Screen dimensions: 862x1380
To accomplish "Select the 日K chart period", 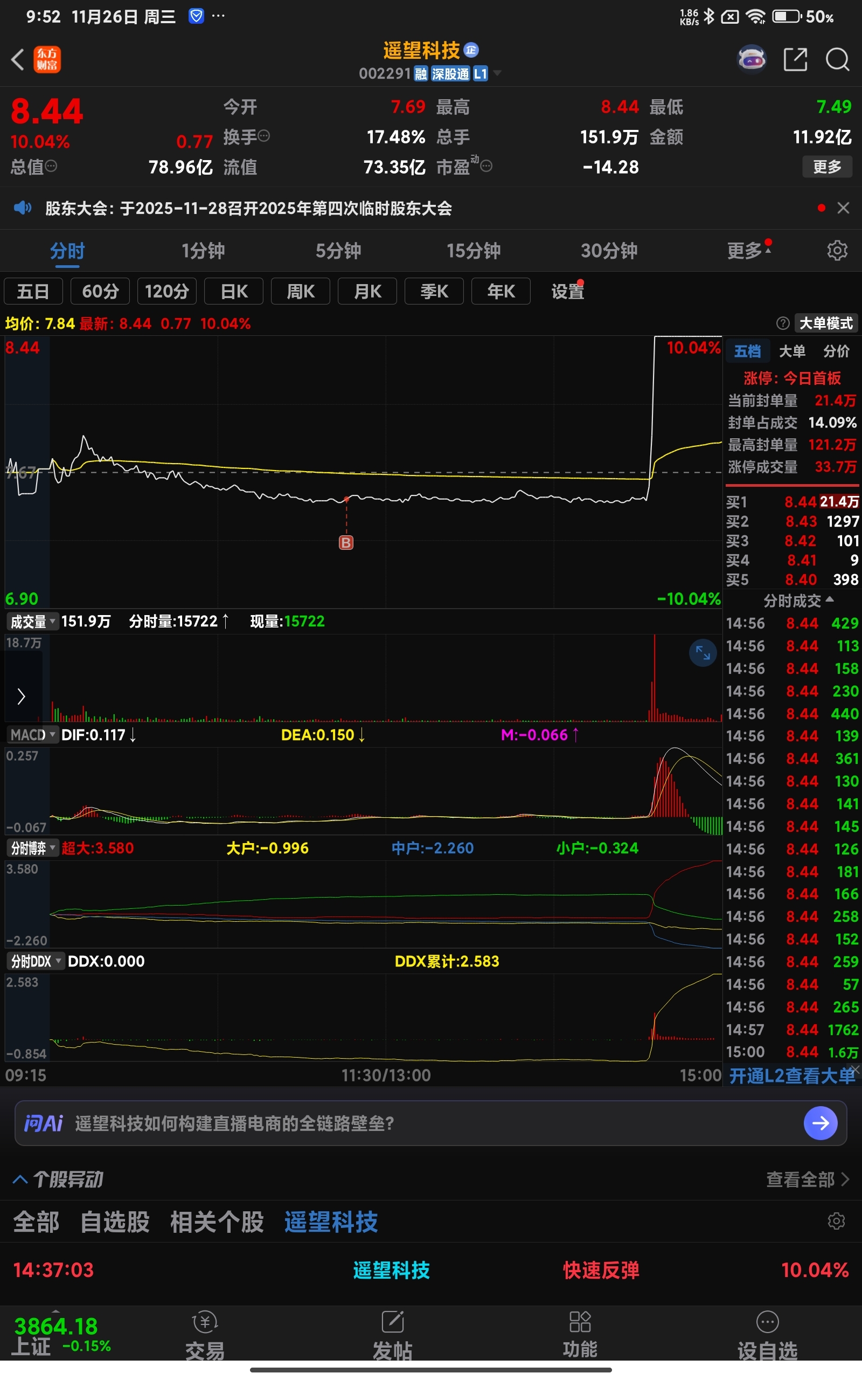I will pyautogui.click(x=234, y=292).
